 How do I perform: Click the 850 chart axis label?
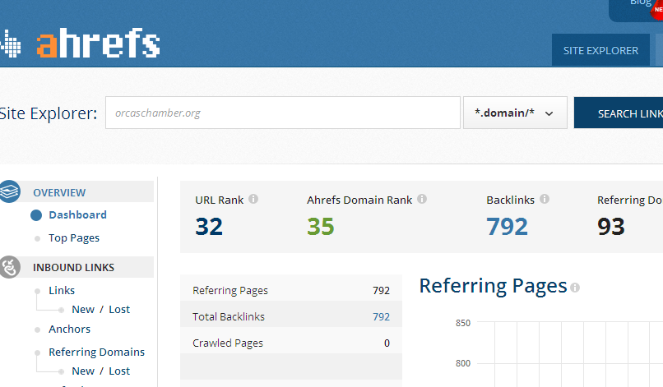462,323
